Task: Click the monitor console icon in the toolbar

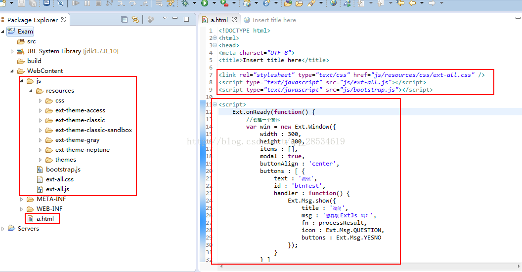Action: pyautogui.click(x=46, y=3)
